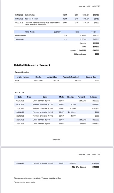Click "Payment for invoice #23257" note
This screenshot has width=114, height=193.
(43, 105)
